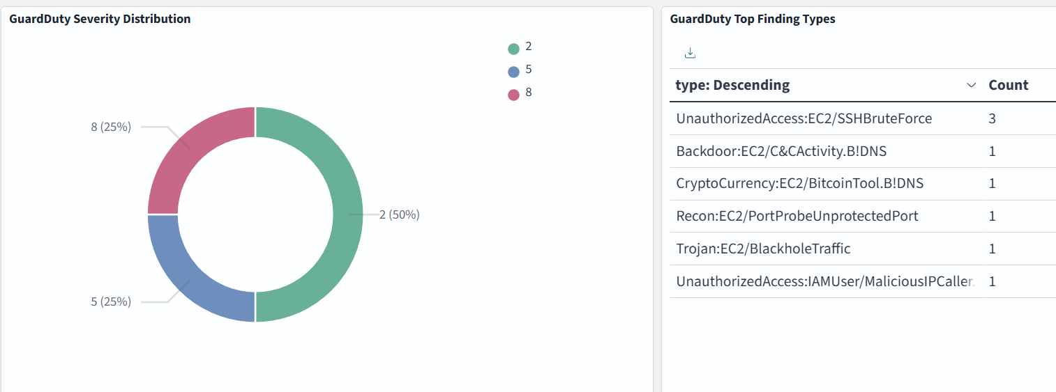Click UnauthorizedAccess:IAMUser/MaliciousIPCaller entry
The width and height of the screenshot is (1056, 392).
[x=824, y=282]
